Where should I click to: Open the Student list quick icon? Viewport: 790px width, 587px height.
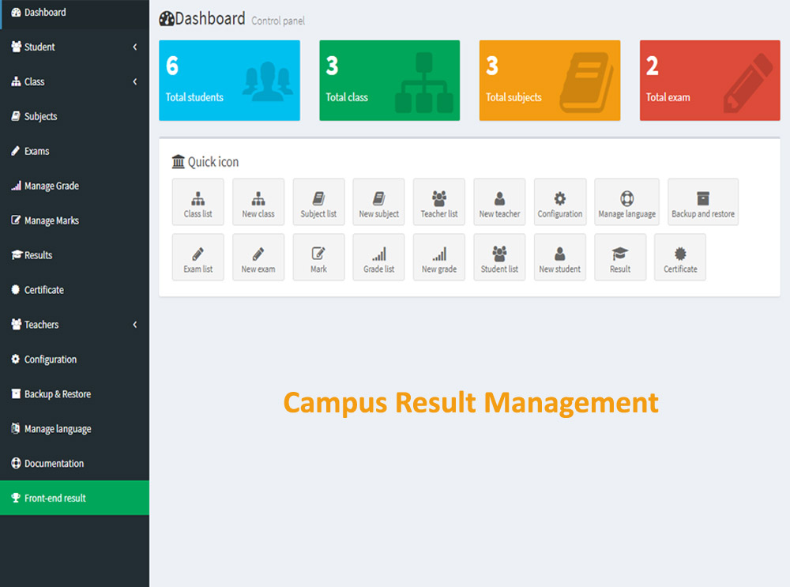pyautogui.click(x=499, y=257)
